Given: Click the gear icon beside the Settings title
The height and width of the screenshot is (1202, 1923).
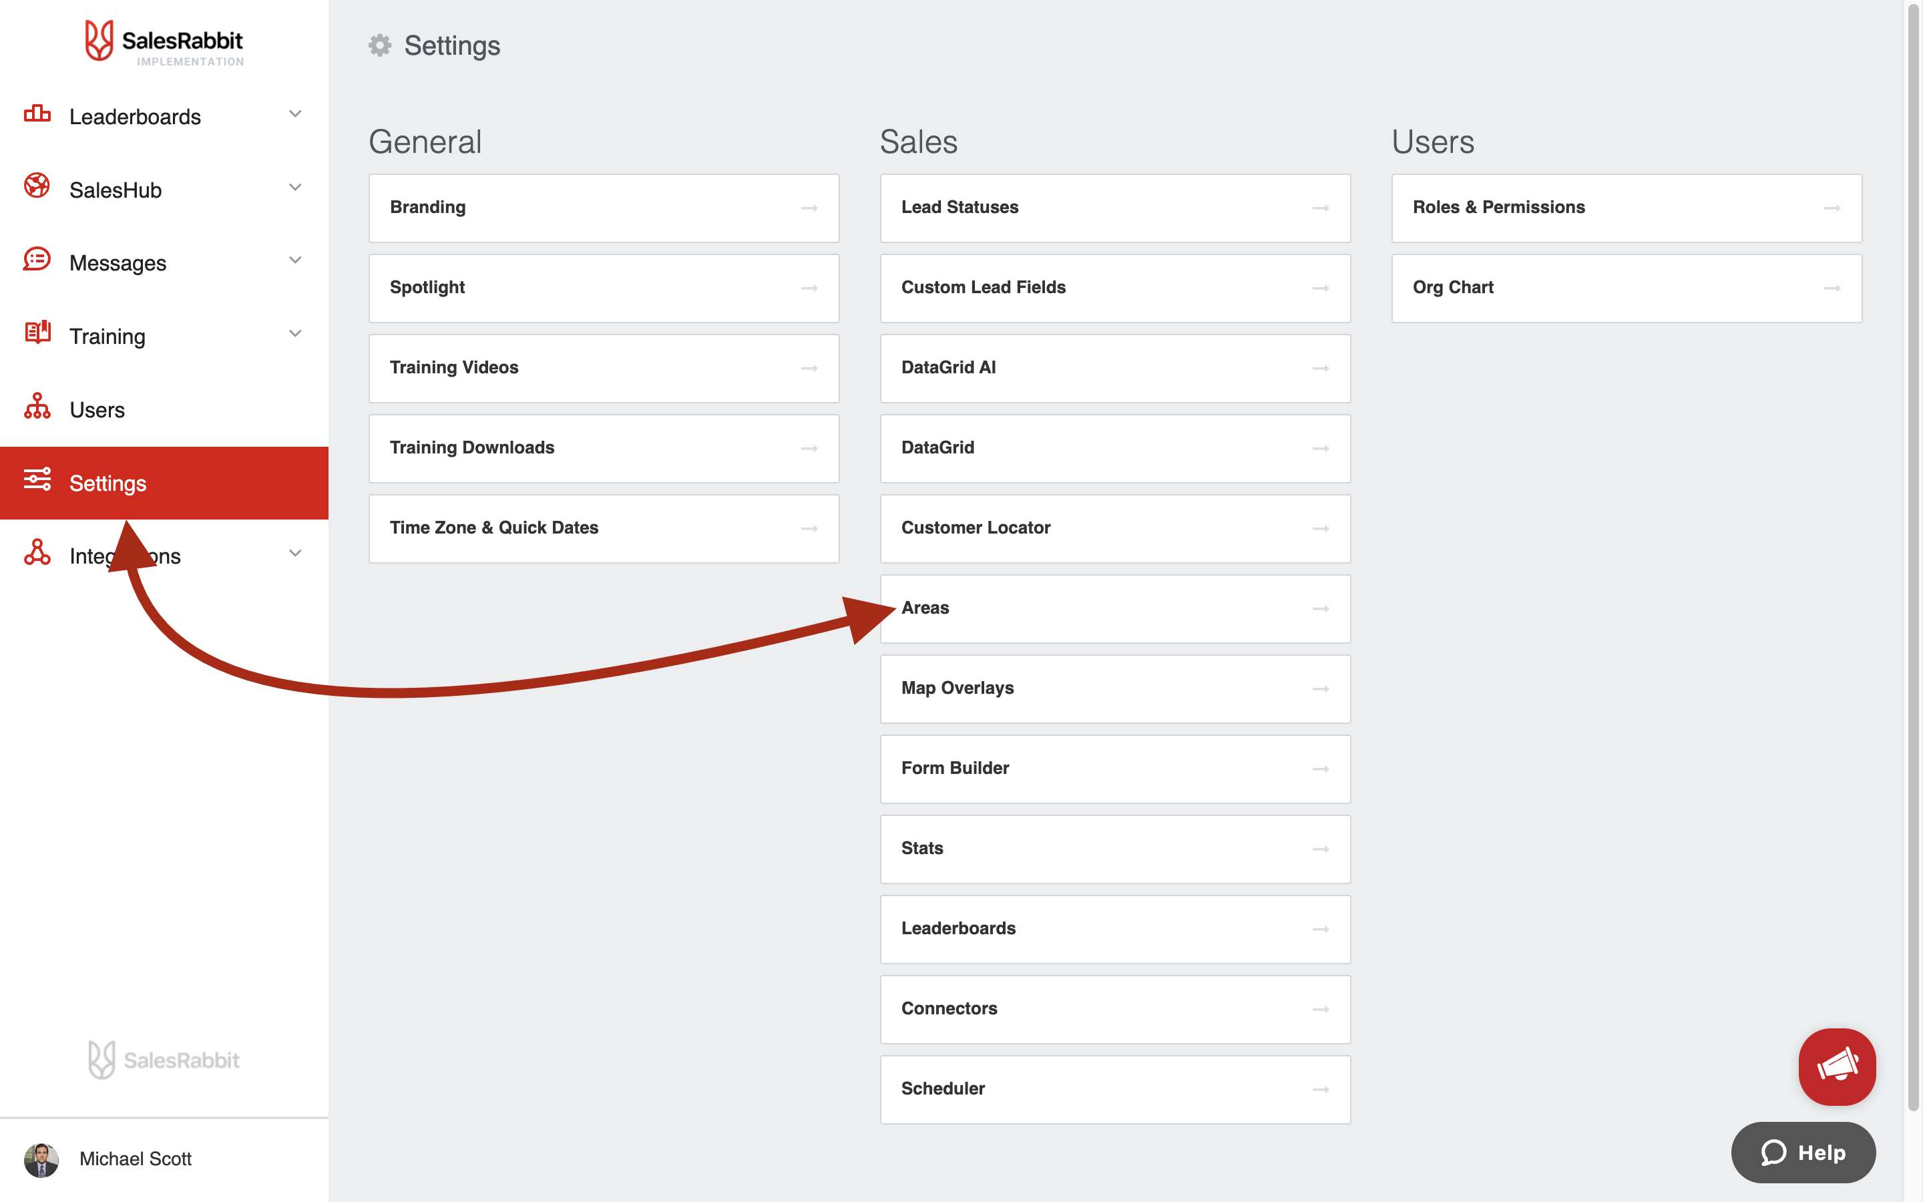Looking at the screenshot, I should pyautogui.click(x=380, y=45).
